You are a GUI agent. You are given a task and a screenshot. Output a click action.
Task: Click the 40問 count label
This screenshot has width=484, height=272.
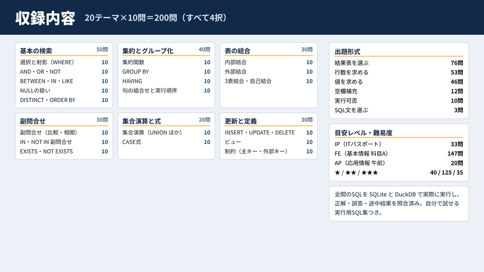pos(204,50)
